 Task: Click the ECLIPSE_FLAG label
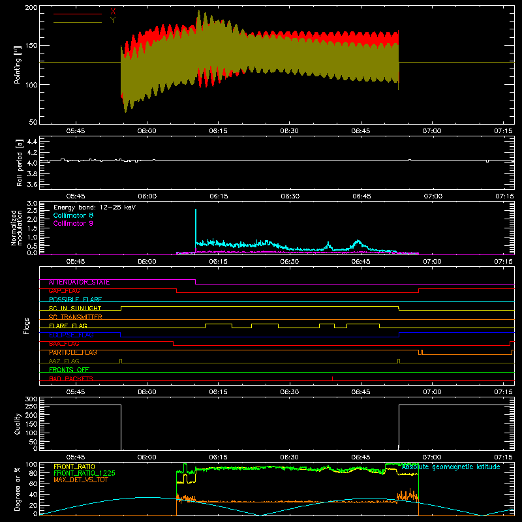[x=71, y=335]
